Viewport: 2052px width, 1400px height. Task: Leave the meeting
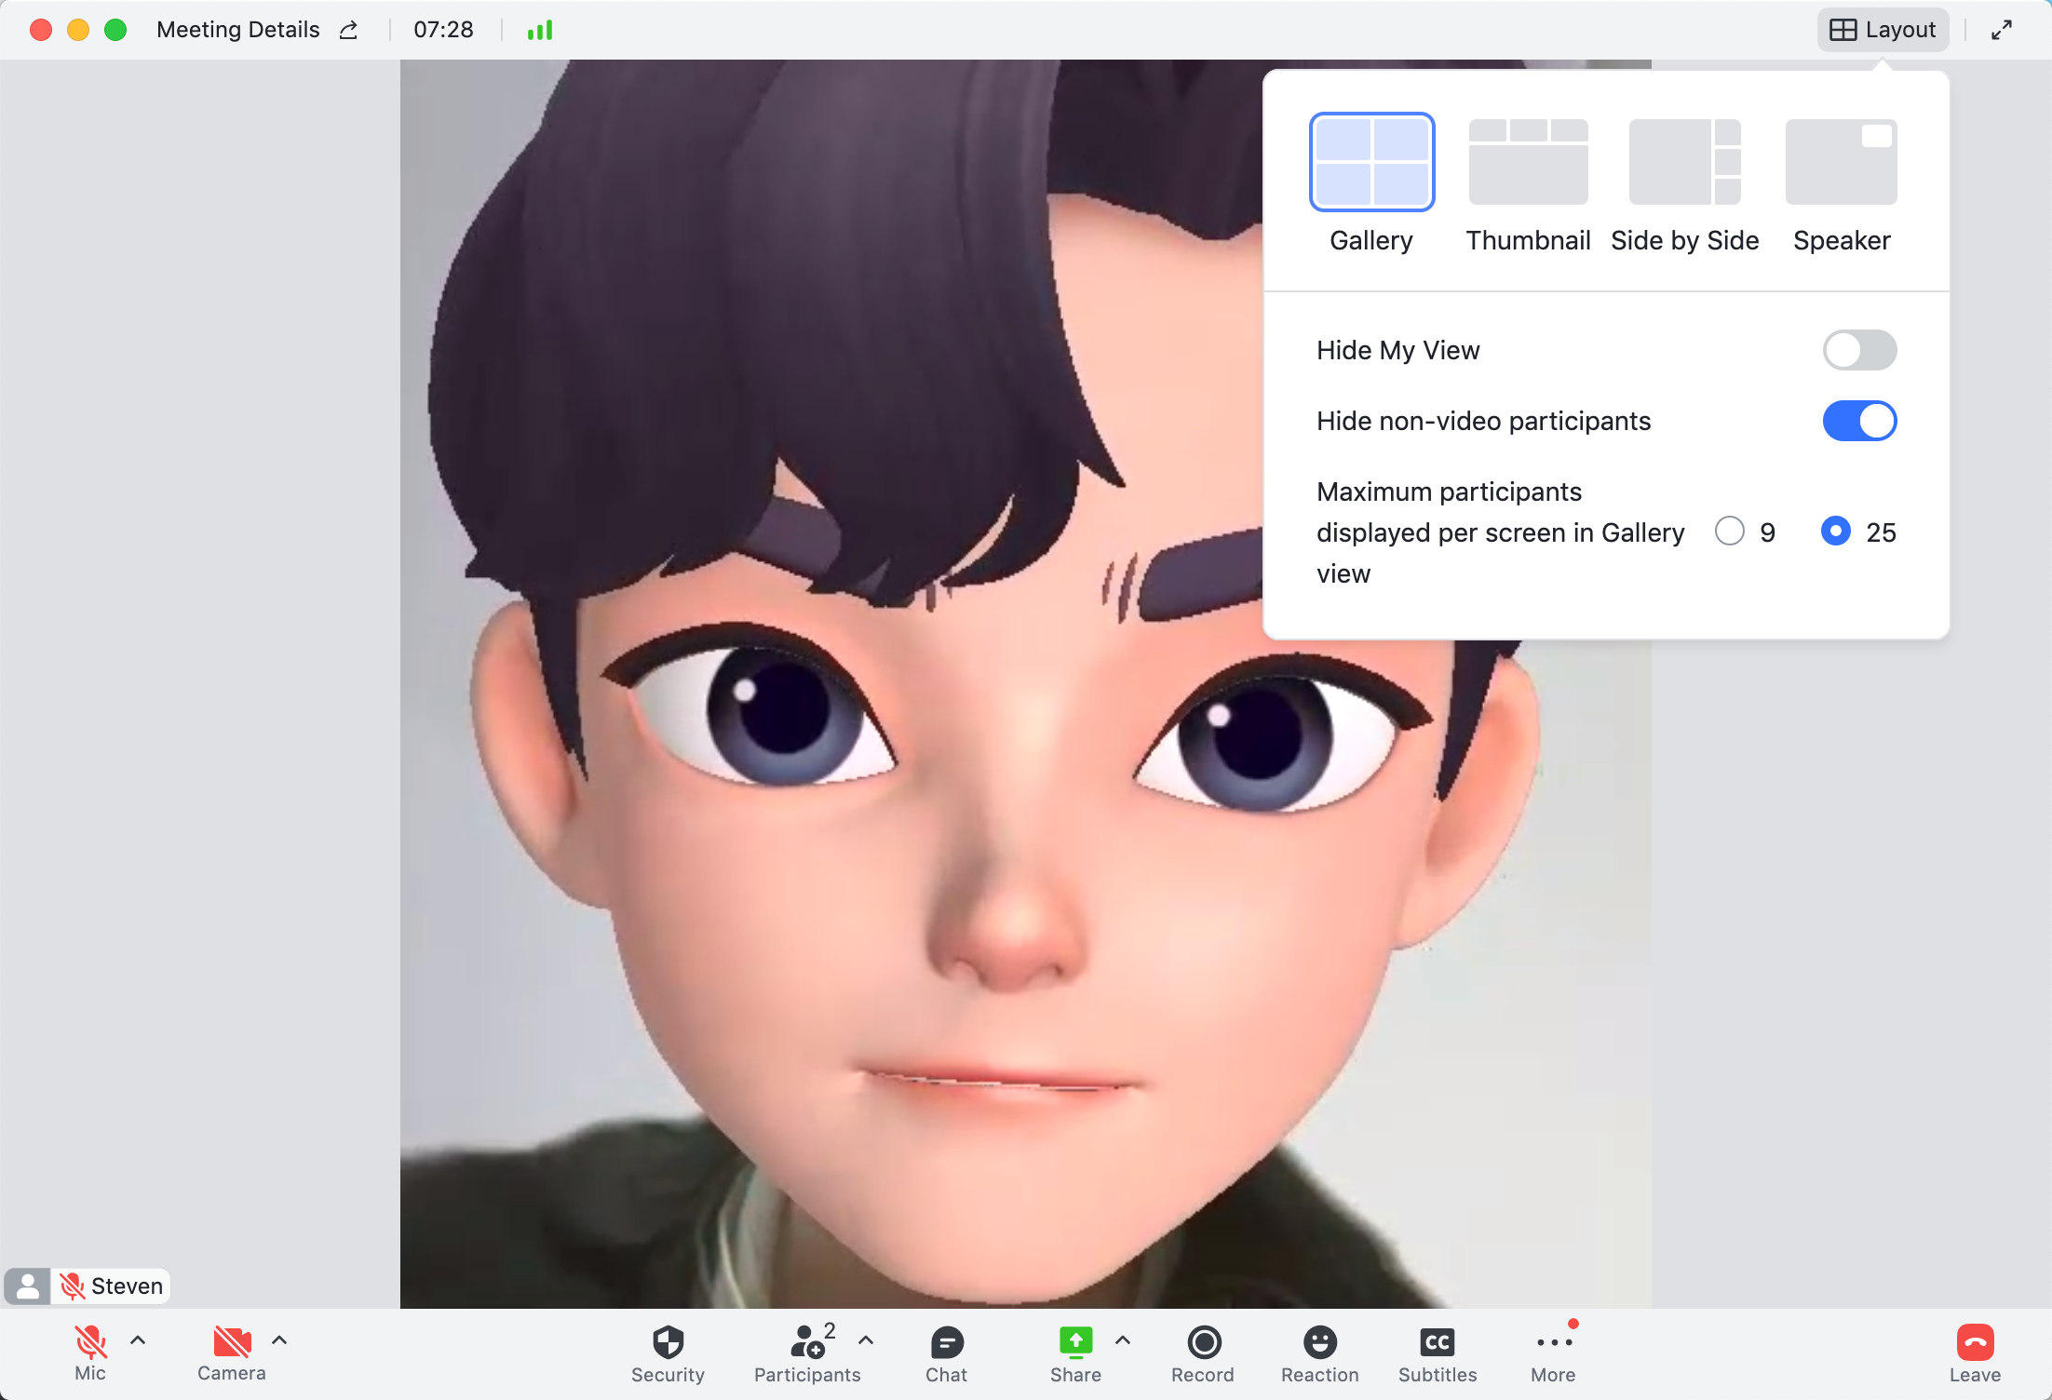coord(1975,1354)
